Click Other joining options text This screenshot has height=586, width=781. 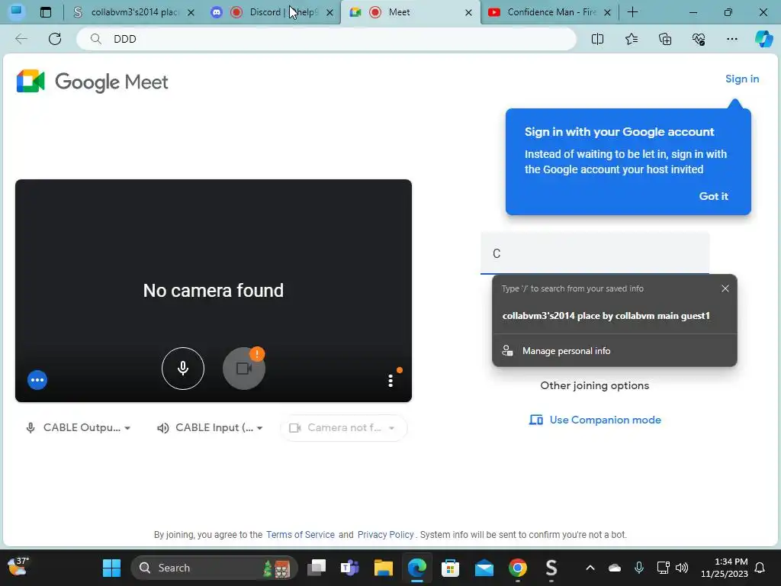(595, 385)
